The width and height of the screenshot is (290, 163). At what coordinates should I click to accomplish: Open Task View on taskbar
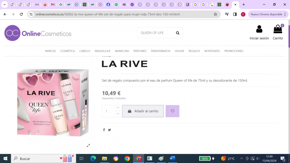[81, 159]
